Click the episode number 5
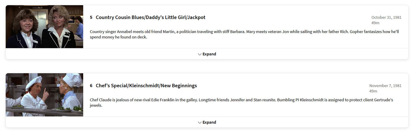This screenshot has height=132, width=412. [x=91, y=17]
